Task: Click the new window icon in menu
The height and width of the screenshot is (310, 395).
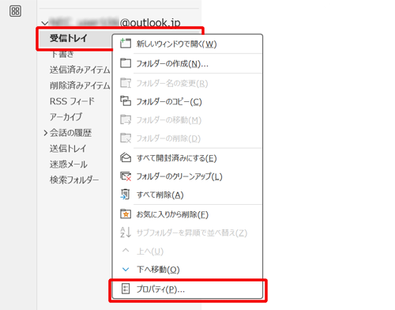Action: click(126, 43)
